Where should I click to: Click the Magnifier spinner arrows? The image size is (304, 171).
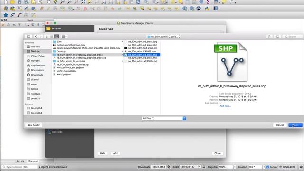[234, 167]
